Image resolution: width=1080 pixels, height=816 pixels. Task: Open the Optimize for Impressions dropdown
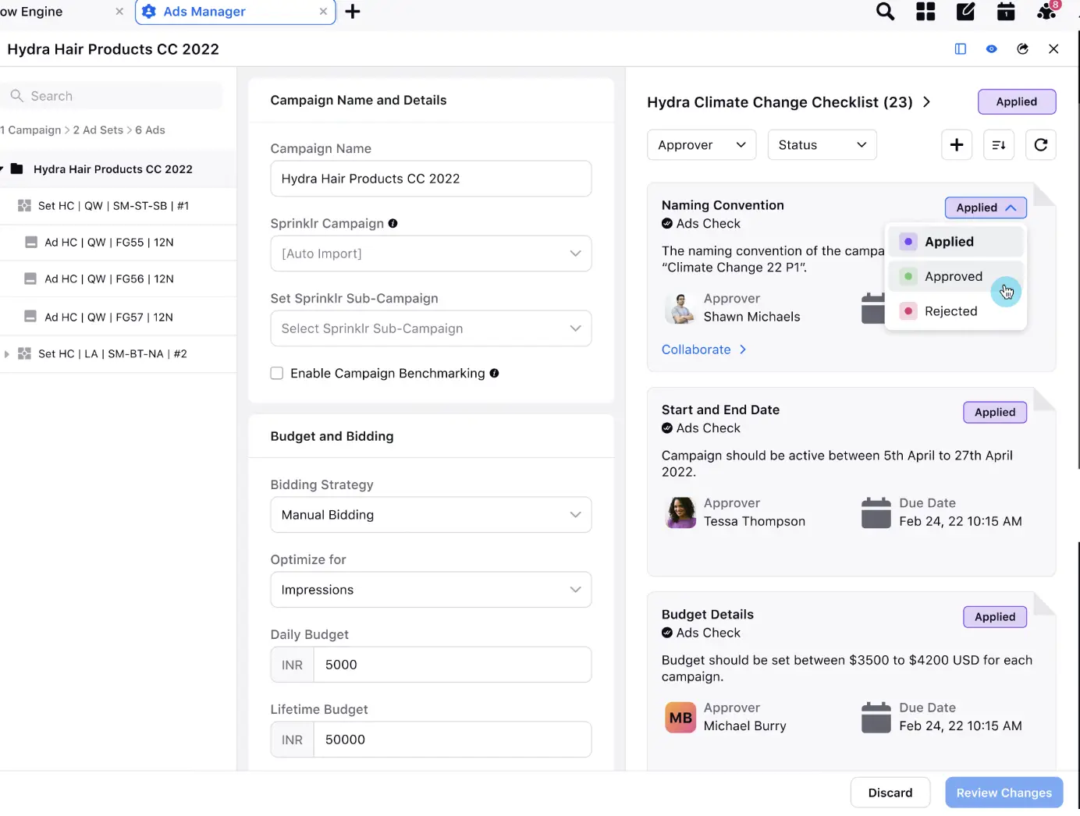431,590
